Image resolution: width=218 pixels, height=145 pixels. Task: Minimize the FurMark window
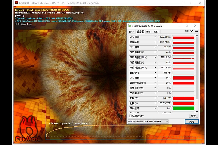point(183,3)
